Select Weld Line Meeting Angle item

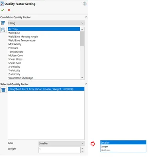44,37
